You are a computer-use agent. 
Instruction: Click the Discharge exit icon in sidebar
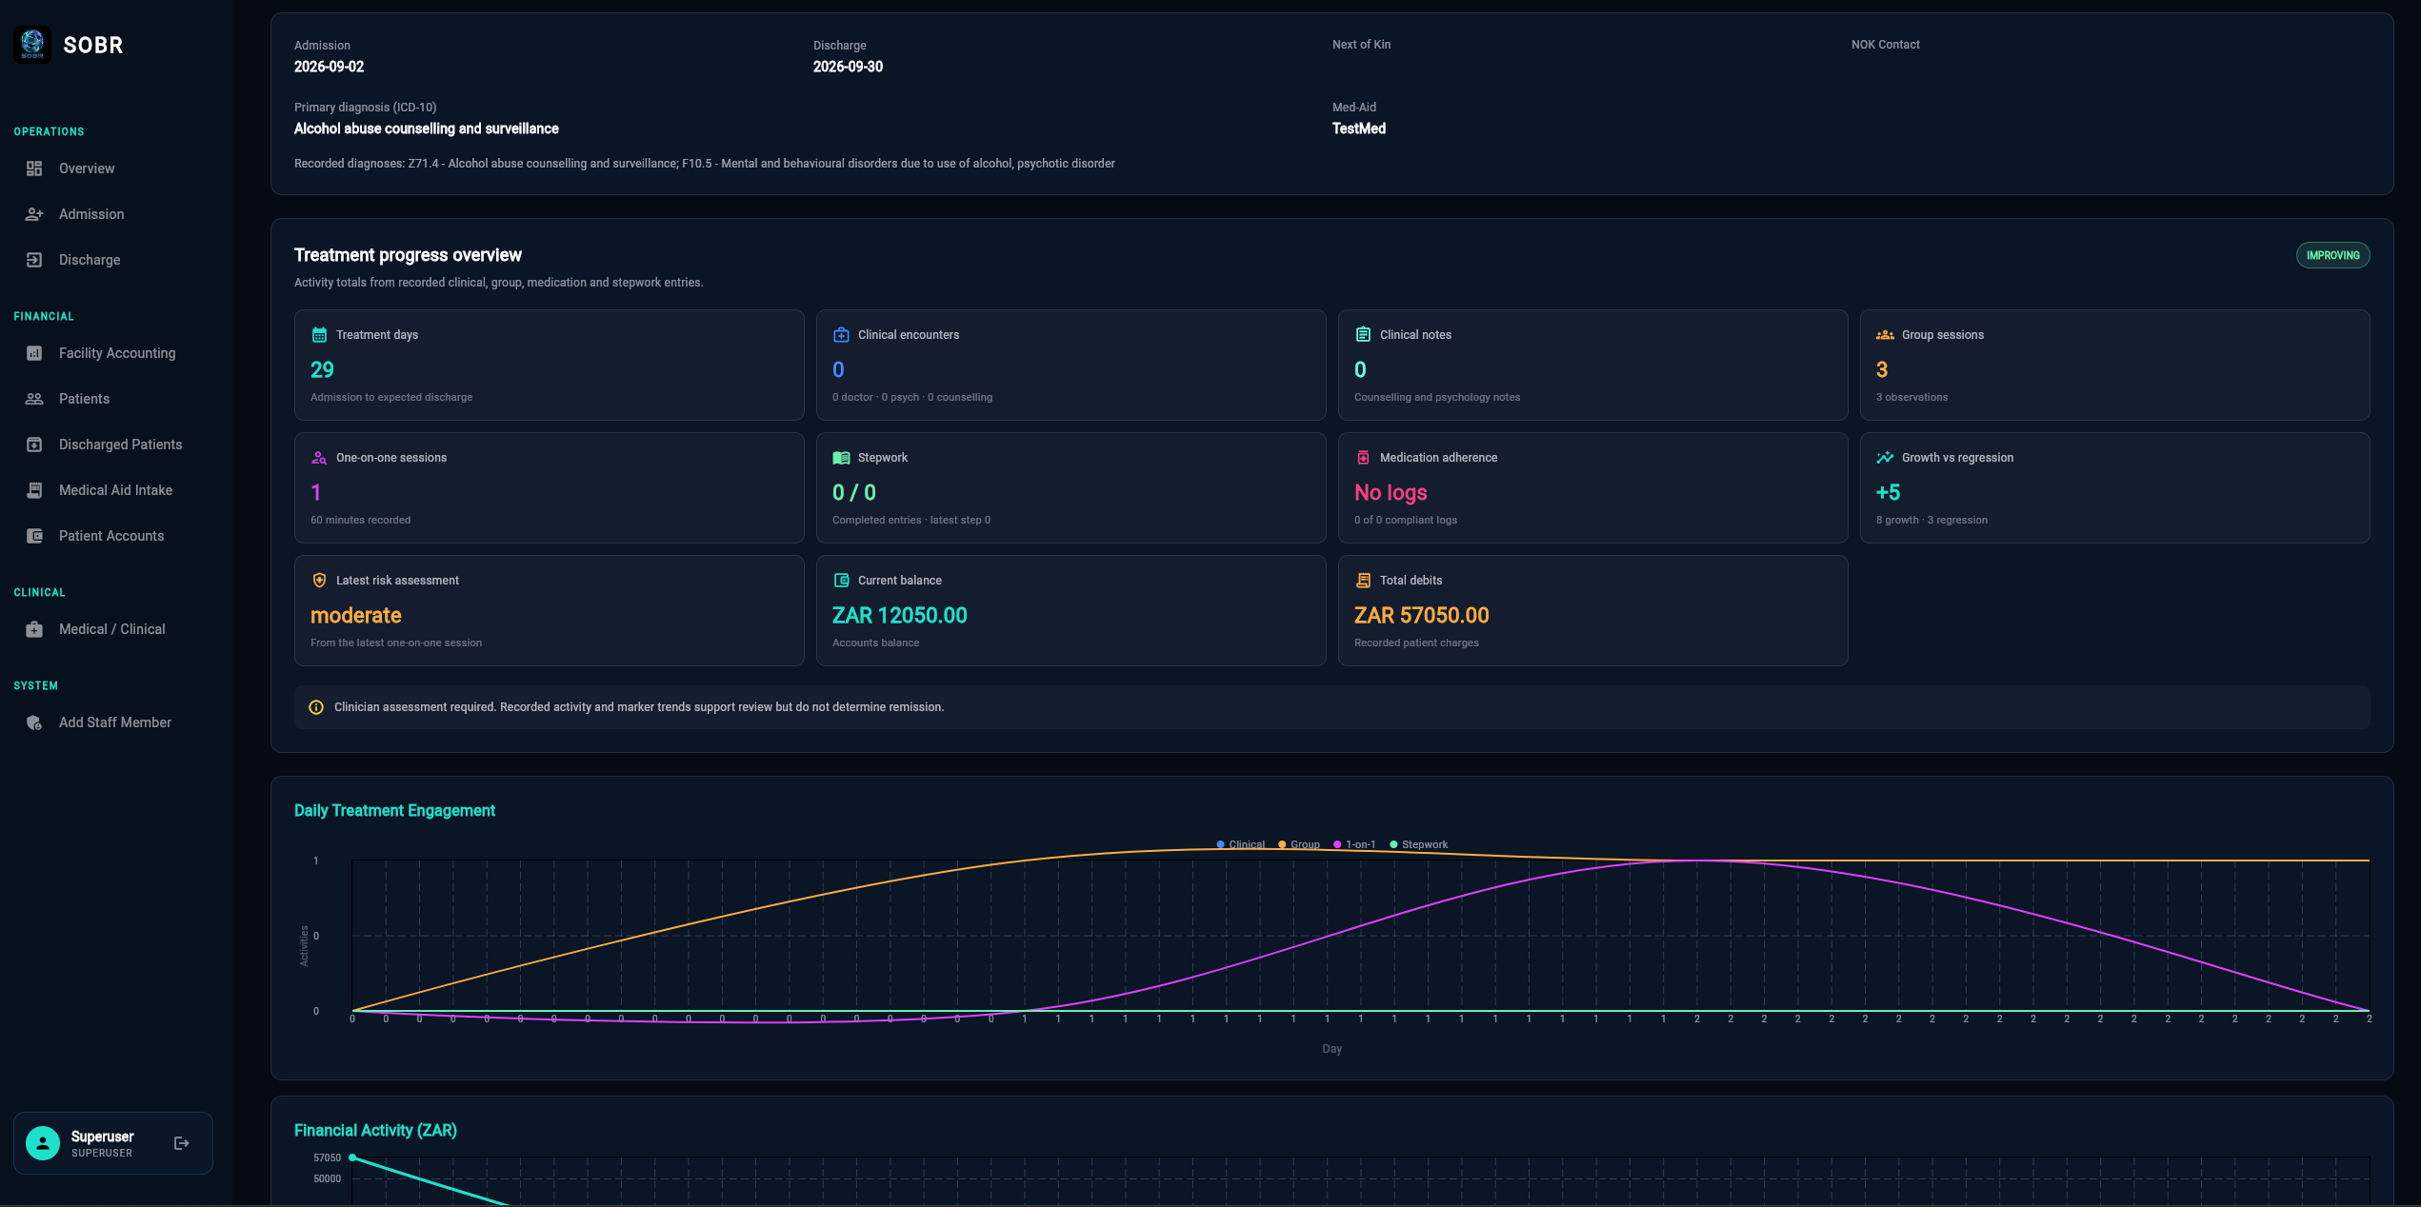pos(34,260)
